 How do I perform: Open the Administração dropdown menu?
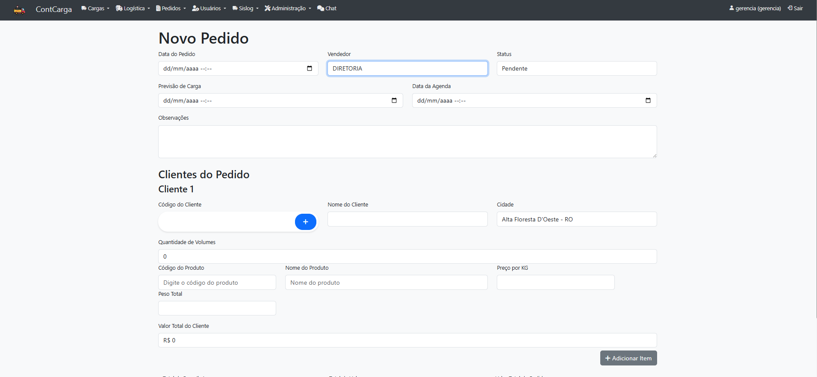tap(288, 9)
